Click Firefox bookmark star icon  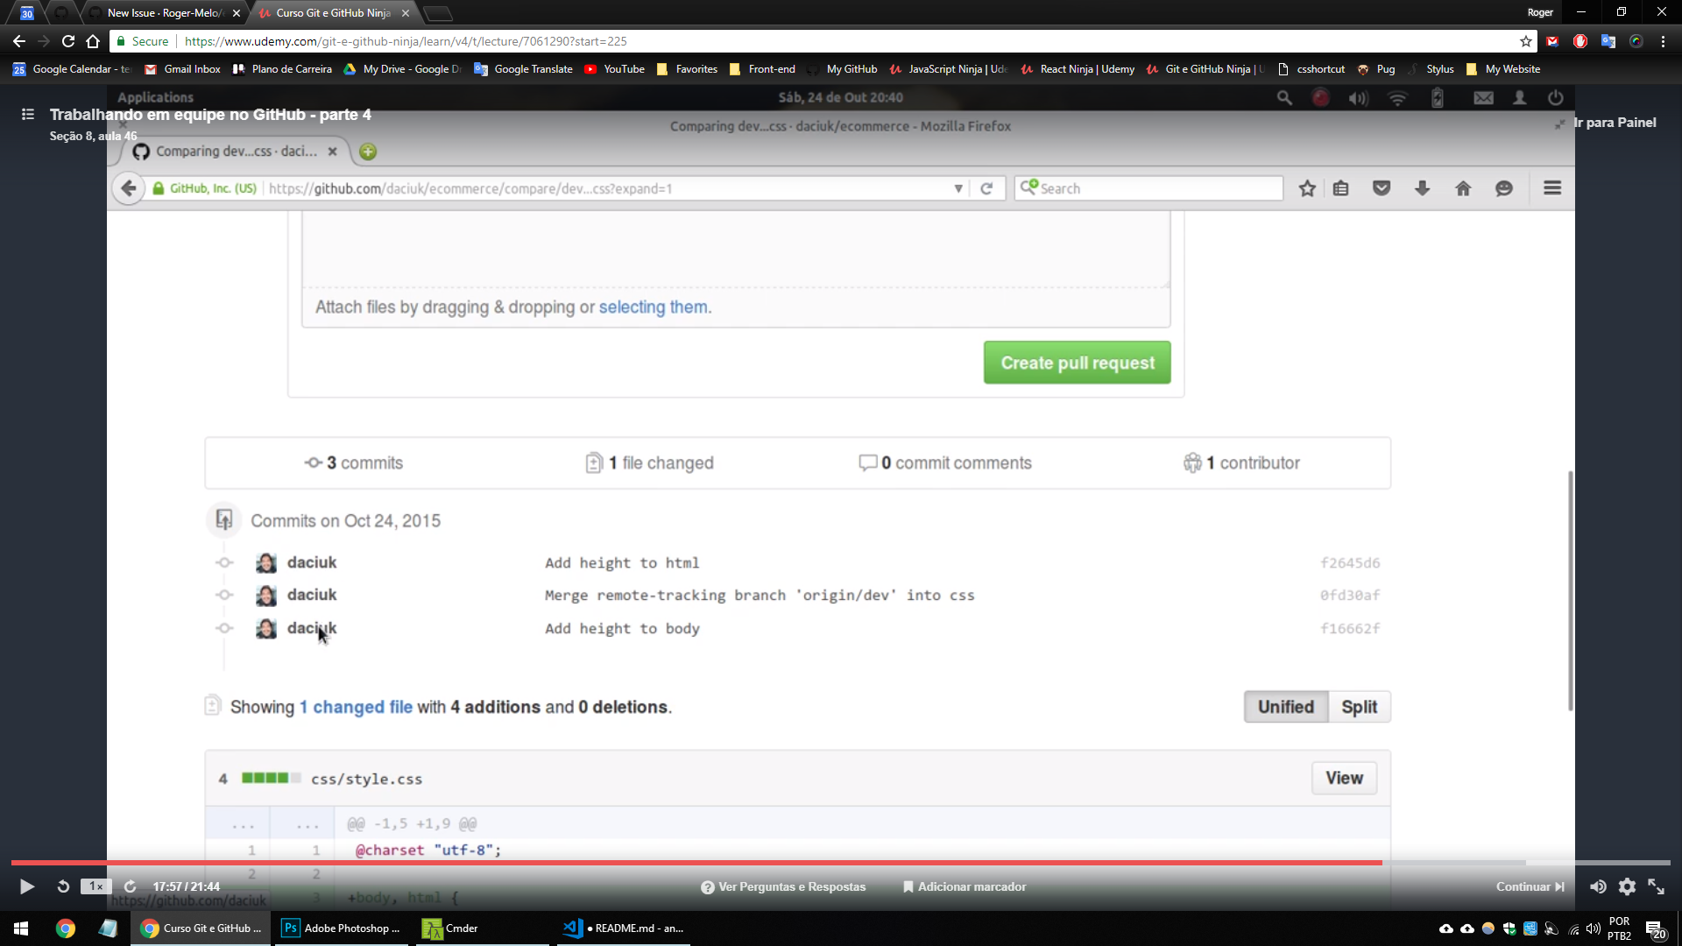1307,188
